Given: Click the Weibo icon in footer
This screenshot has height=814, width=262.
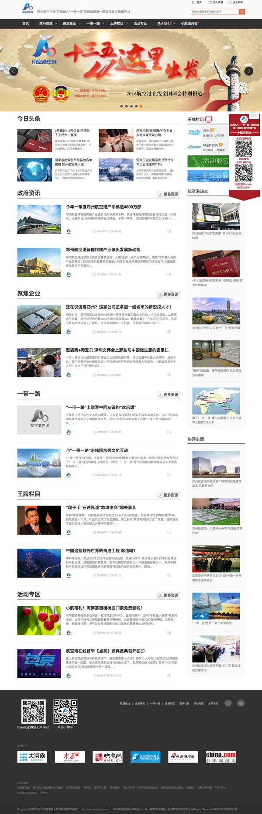Looking at the screenshot, I should pos(228,703).
